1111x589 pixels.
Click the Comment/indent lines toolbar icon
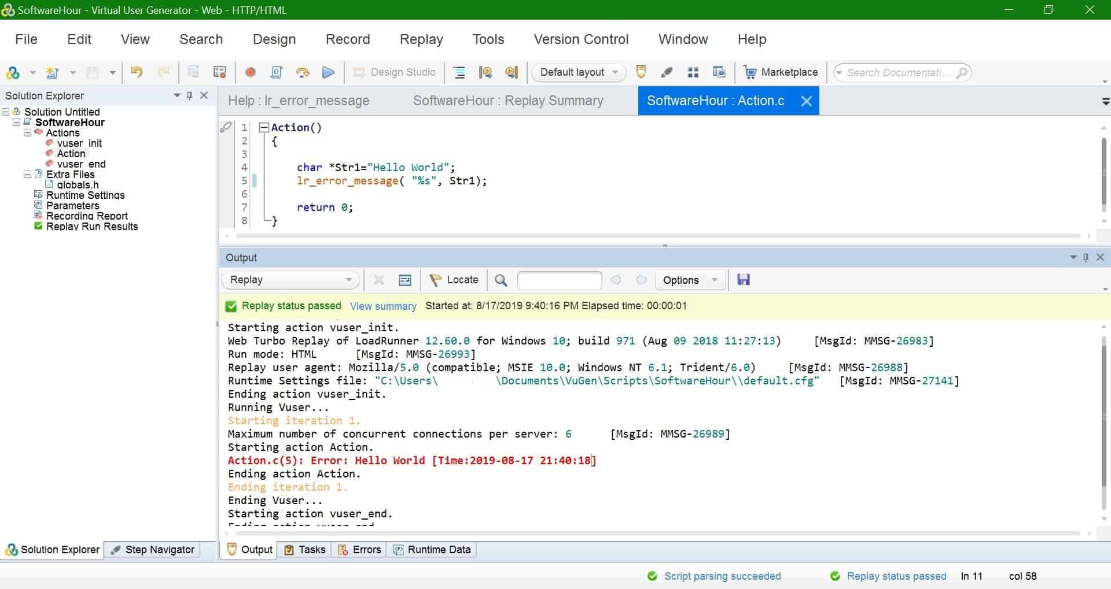pos(459,72)
